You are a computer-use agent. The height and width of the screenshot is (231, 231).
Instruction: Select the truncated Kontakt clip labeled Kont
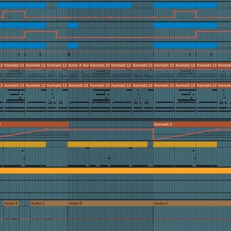click(x=73, y=65)
